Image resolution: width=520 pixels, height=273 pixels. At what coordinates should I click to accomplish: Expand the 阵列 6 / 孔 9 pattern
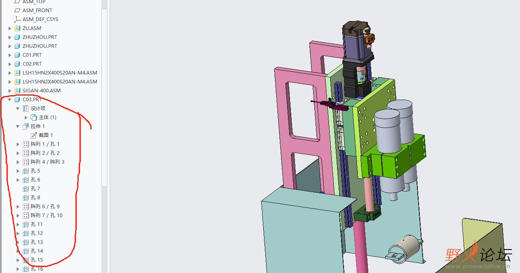[x=18, y=207]
